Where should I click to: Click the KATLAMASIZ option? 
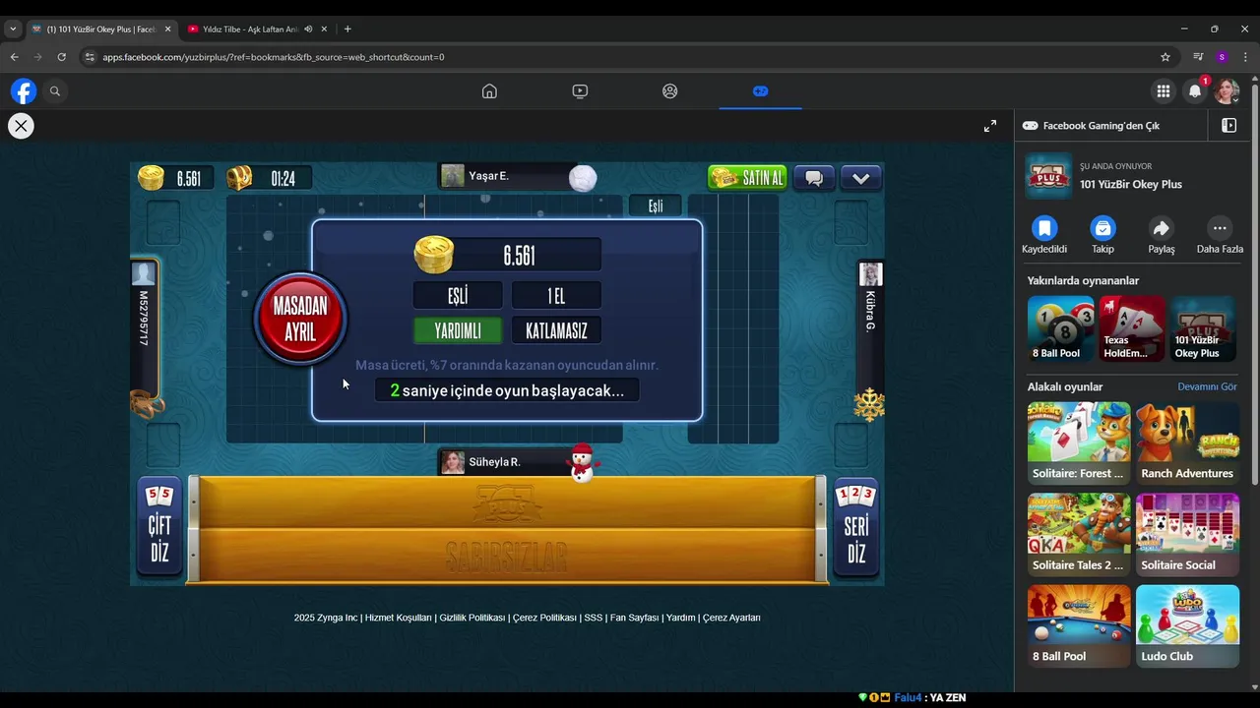point(556,330)
